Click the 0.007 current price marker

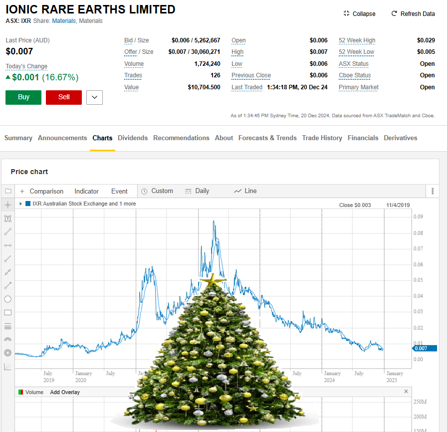point(425,348)
